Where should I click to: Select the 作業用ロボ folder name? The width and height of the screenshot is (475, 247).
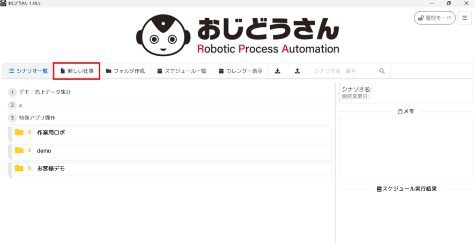pyautogui.click(x=51, y=132)
